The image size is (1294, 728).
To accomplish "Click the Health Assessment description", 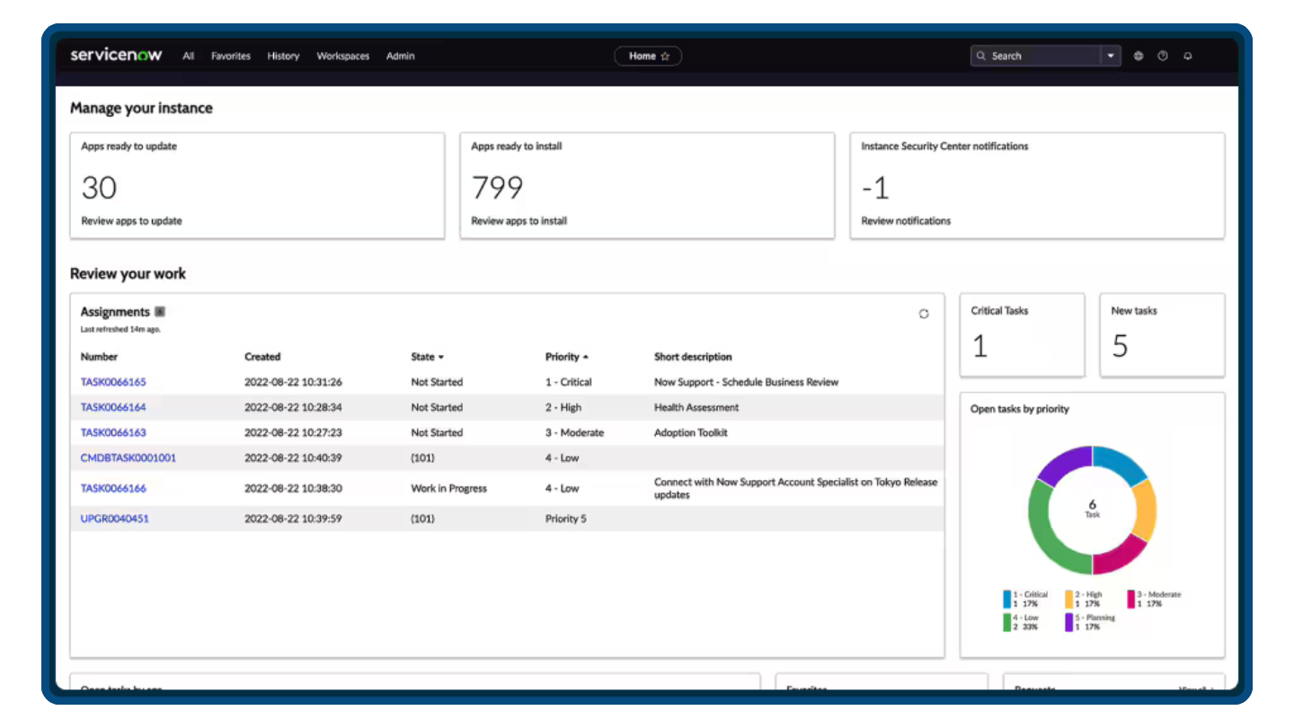I will tap(696, 407).
